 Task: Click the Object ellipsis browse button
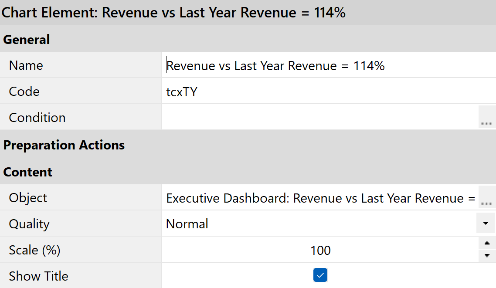point(487,198)
